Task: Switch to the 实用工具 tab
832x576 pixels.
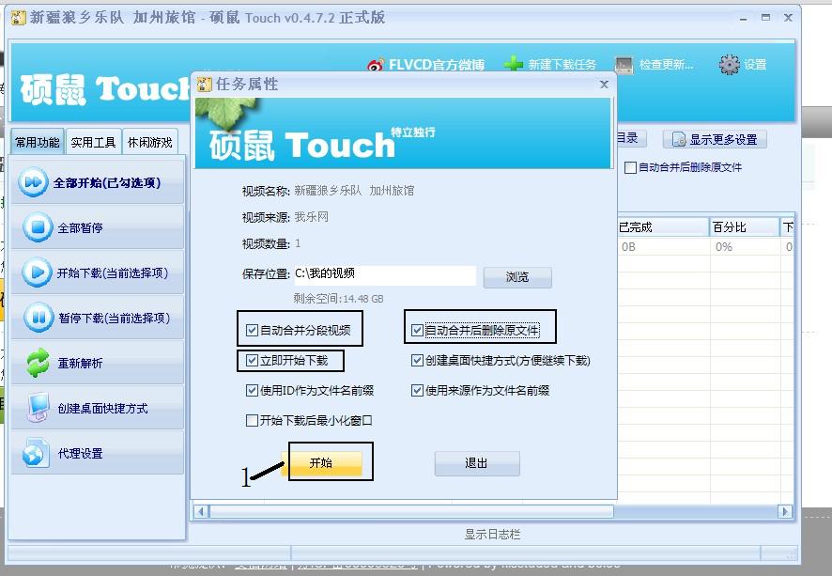Action: (93, 142)
